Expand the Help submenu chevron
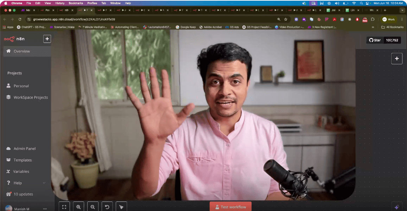 click(x=44, y=183)
